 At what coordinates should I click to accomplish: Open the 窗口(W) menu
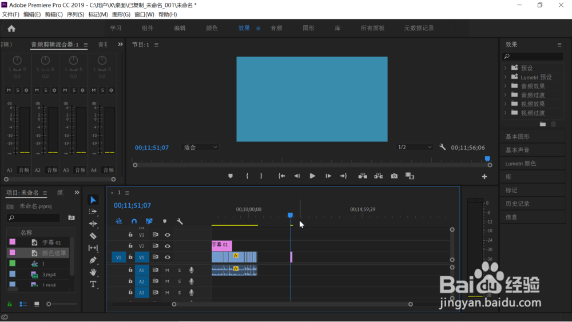click(x=144, y=15)
